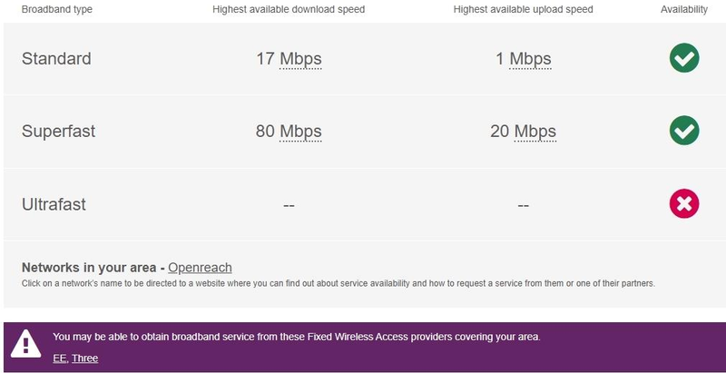Select the Ultrafast broadband row label
The width and height of the screenshot is (726, 373).
point(54,204)
